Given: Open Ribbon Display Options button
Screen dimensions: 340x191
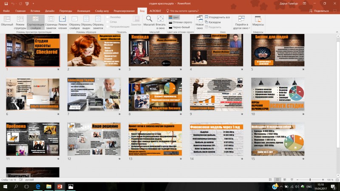Looking at the screenshot, I should (304, 3).
